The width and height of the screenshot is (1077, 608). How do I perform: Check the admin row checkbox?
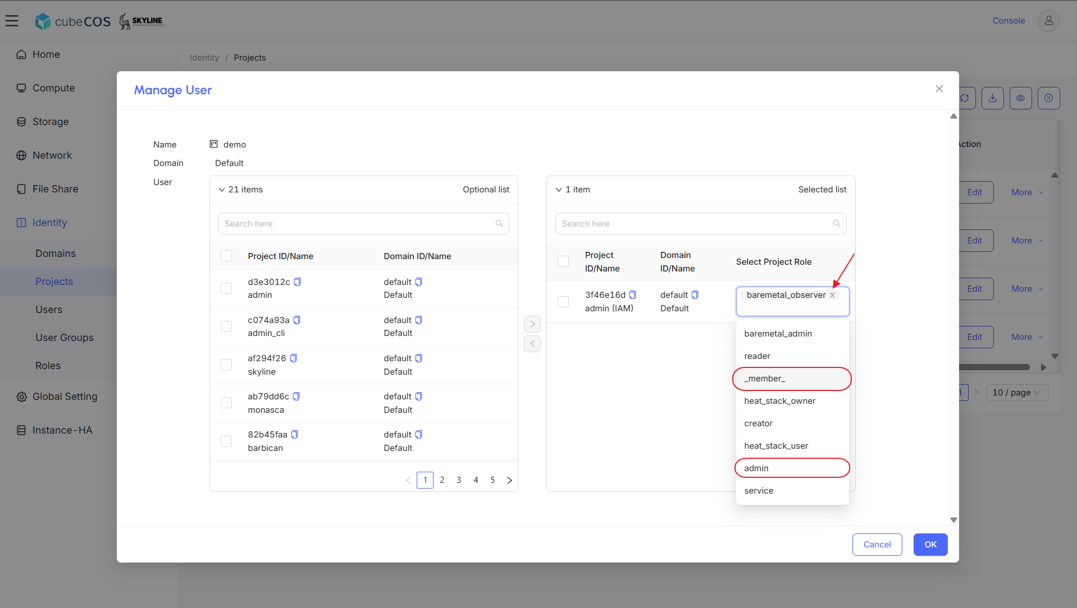(x=226, y=288)
